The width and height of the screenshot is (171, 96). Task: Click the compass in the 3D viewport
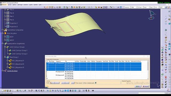[152, 15]
